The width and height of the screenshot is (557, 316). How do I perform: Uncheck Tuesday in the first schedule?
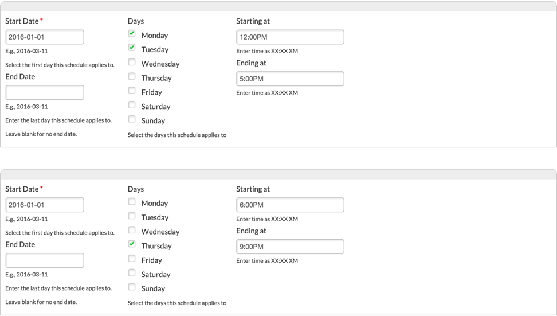(x=132, y=48)
